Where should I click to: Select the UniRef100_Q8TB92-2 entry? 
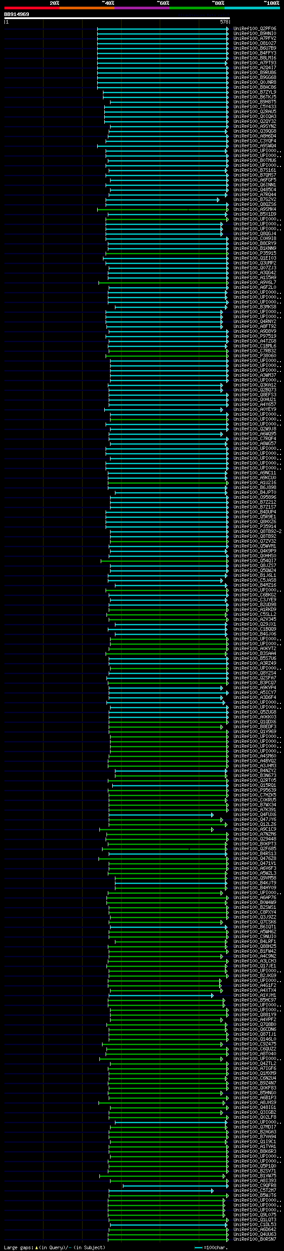click(257, 531)
